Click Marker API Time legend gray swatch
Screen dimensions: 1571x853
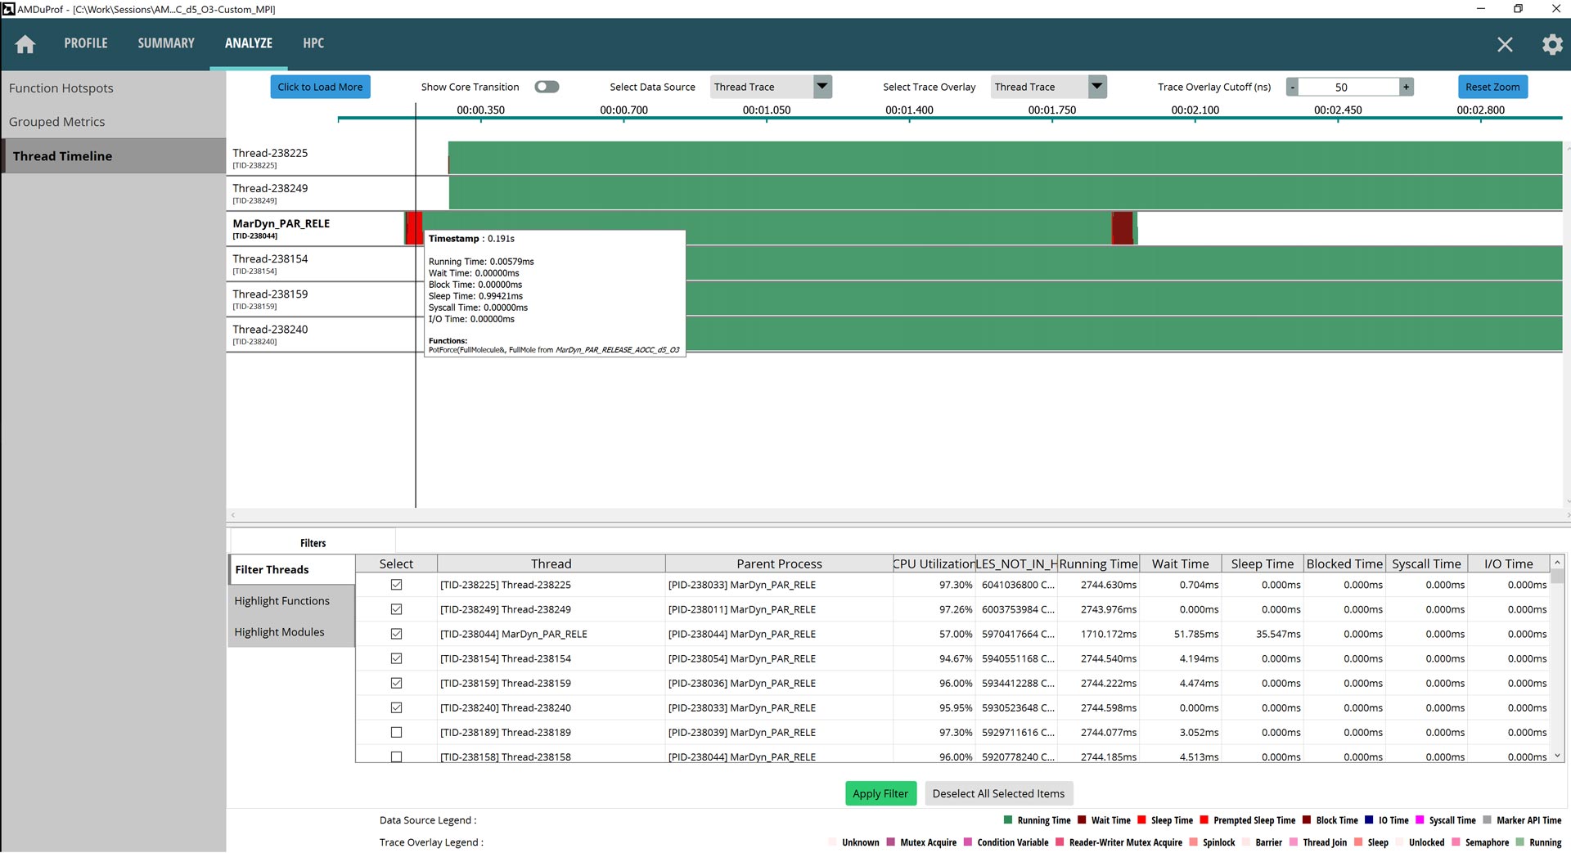(1487, 820)
